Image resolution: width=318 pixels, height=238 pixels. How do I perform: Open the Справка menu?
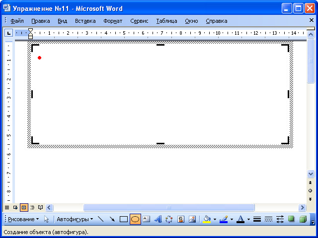[217, 21]
